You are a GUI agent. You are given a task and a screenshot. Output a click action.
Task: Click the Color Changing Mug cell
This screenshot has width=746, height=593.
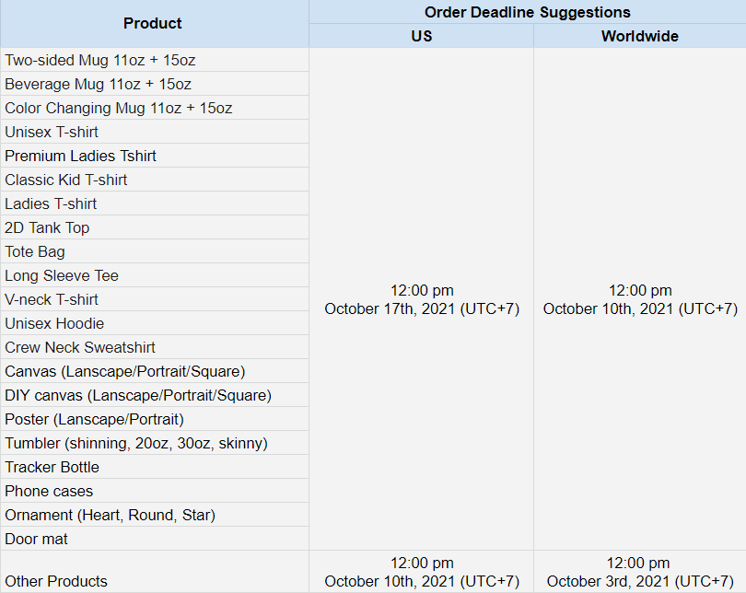coord(119,108)
